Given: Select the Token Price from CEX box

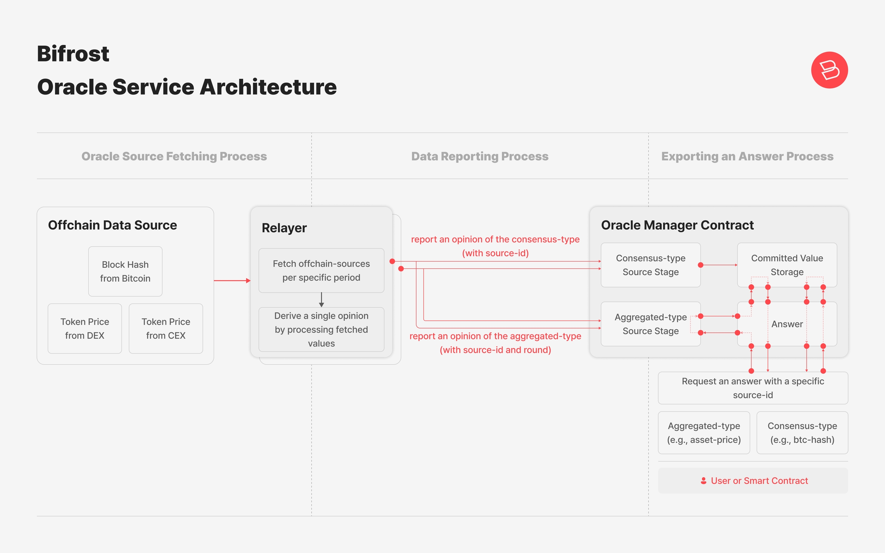Looking at the screenshot, I should 166,329.
